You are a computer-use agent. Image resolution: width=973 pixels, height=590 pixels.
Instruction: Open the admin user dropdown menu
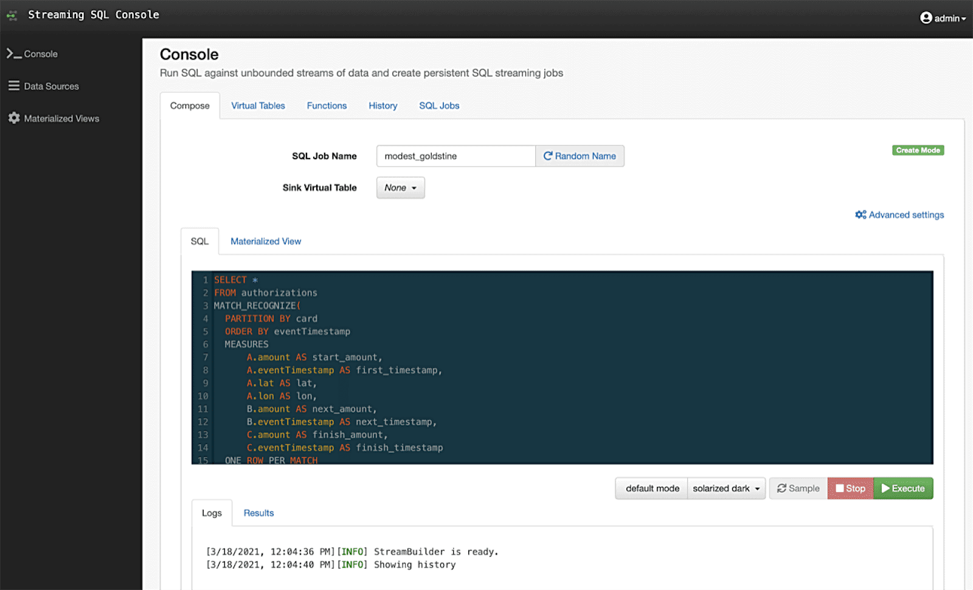(x=943, y=18)
